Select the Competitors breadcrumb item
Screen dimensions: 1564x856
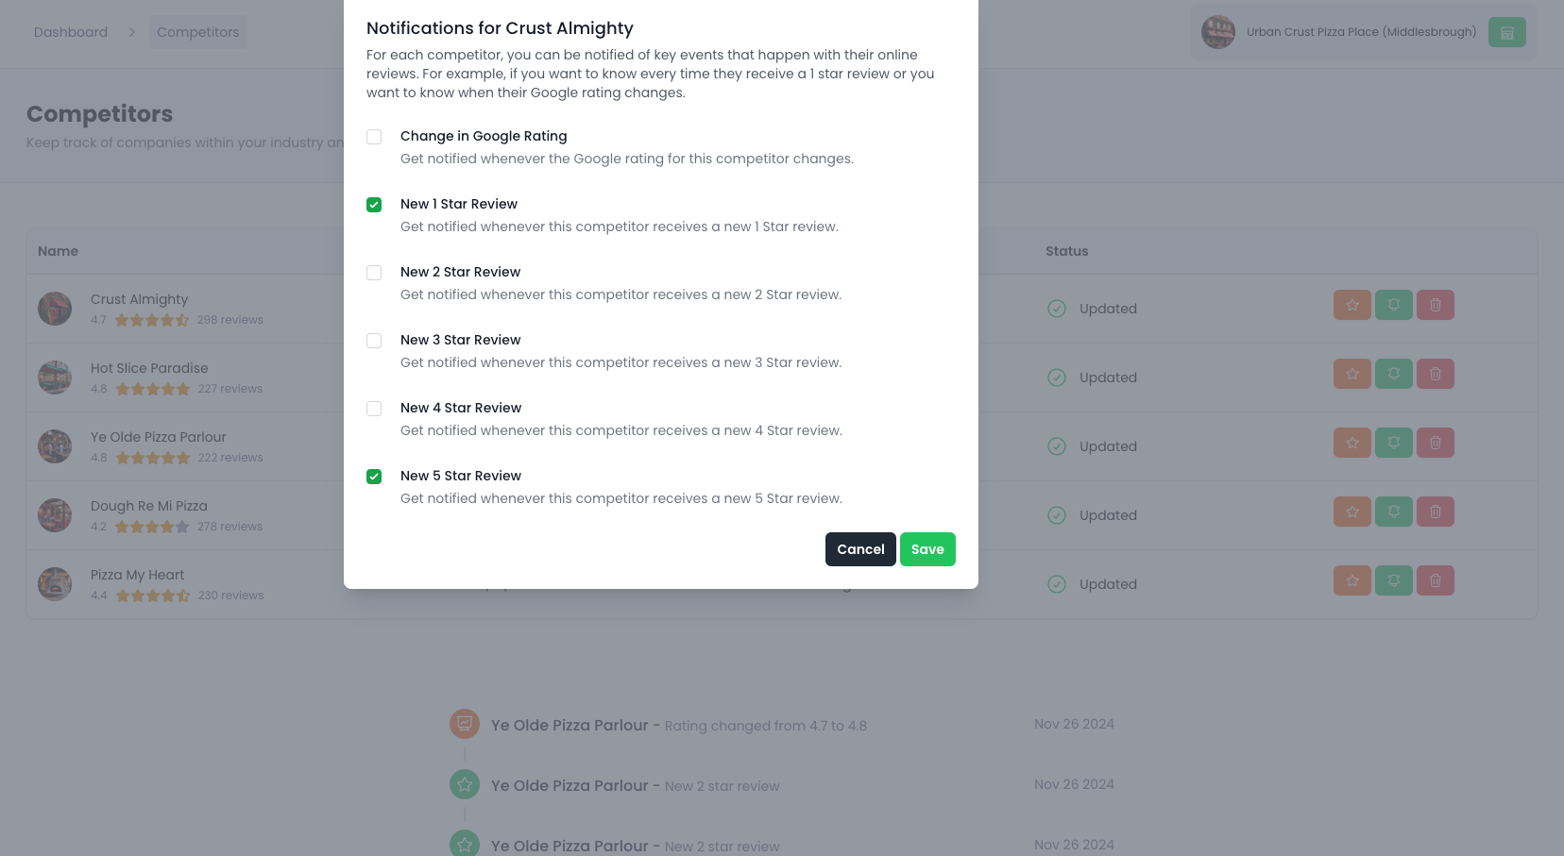click(x=197, y=32)
